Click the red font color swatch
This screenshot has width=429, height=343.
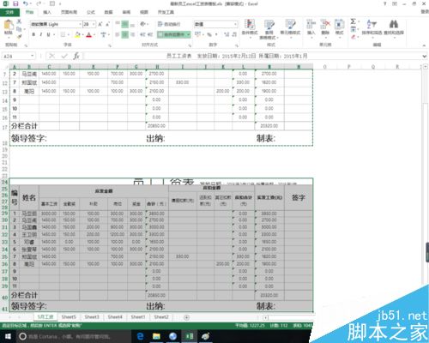coord(89,35)
